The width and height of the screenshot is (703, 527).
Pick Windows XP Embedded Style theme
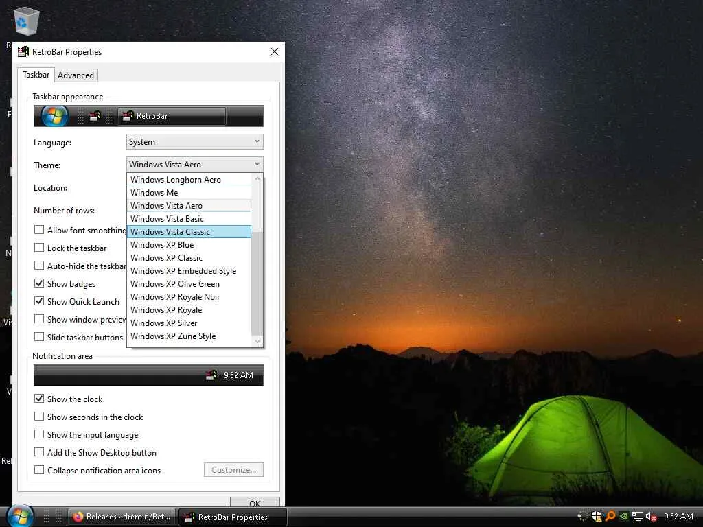pos(189,270)
